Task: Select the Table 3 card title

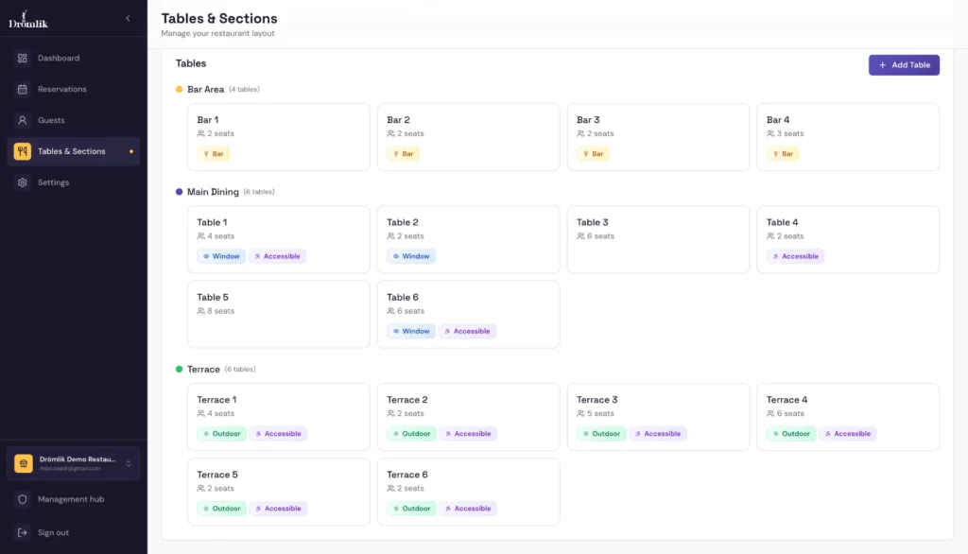Action: point(592,222)
